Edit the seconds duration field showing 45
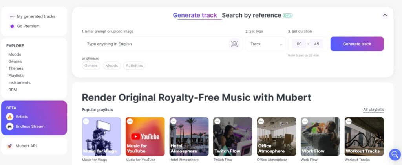Screen dimensions: 402x165 click(317, 44)
